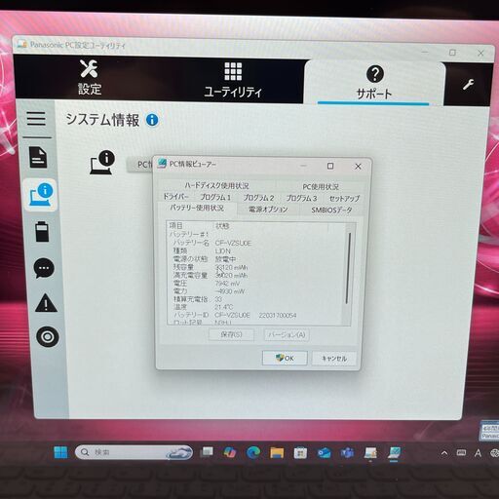Click the OK button
The width and height of the screenshot is (499, 499).
285,358
